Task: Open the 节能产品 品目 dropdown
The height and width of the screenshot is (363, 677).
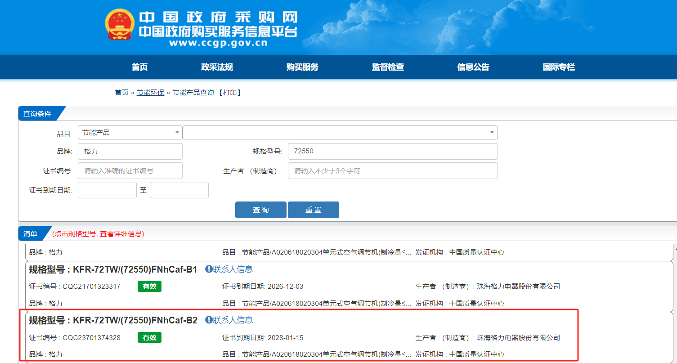Action: point(130,133)
